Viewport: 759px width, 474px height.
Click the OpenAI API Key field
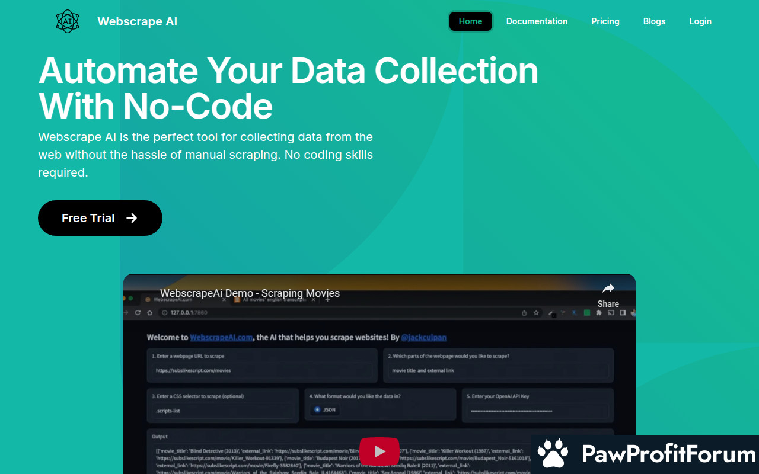[537, 410]
